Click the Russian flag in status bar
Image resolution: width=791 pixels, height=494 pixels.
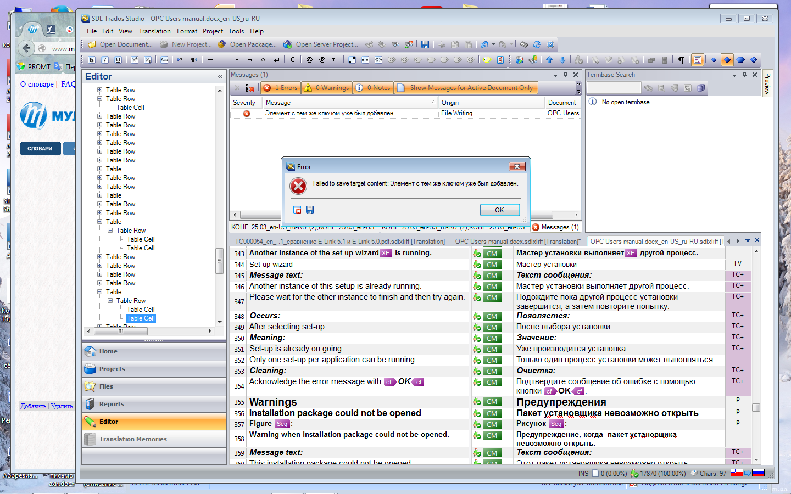pyautogui.click(x=758, y=473)
